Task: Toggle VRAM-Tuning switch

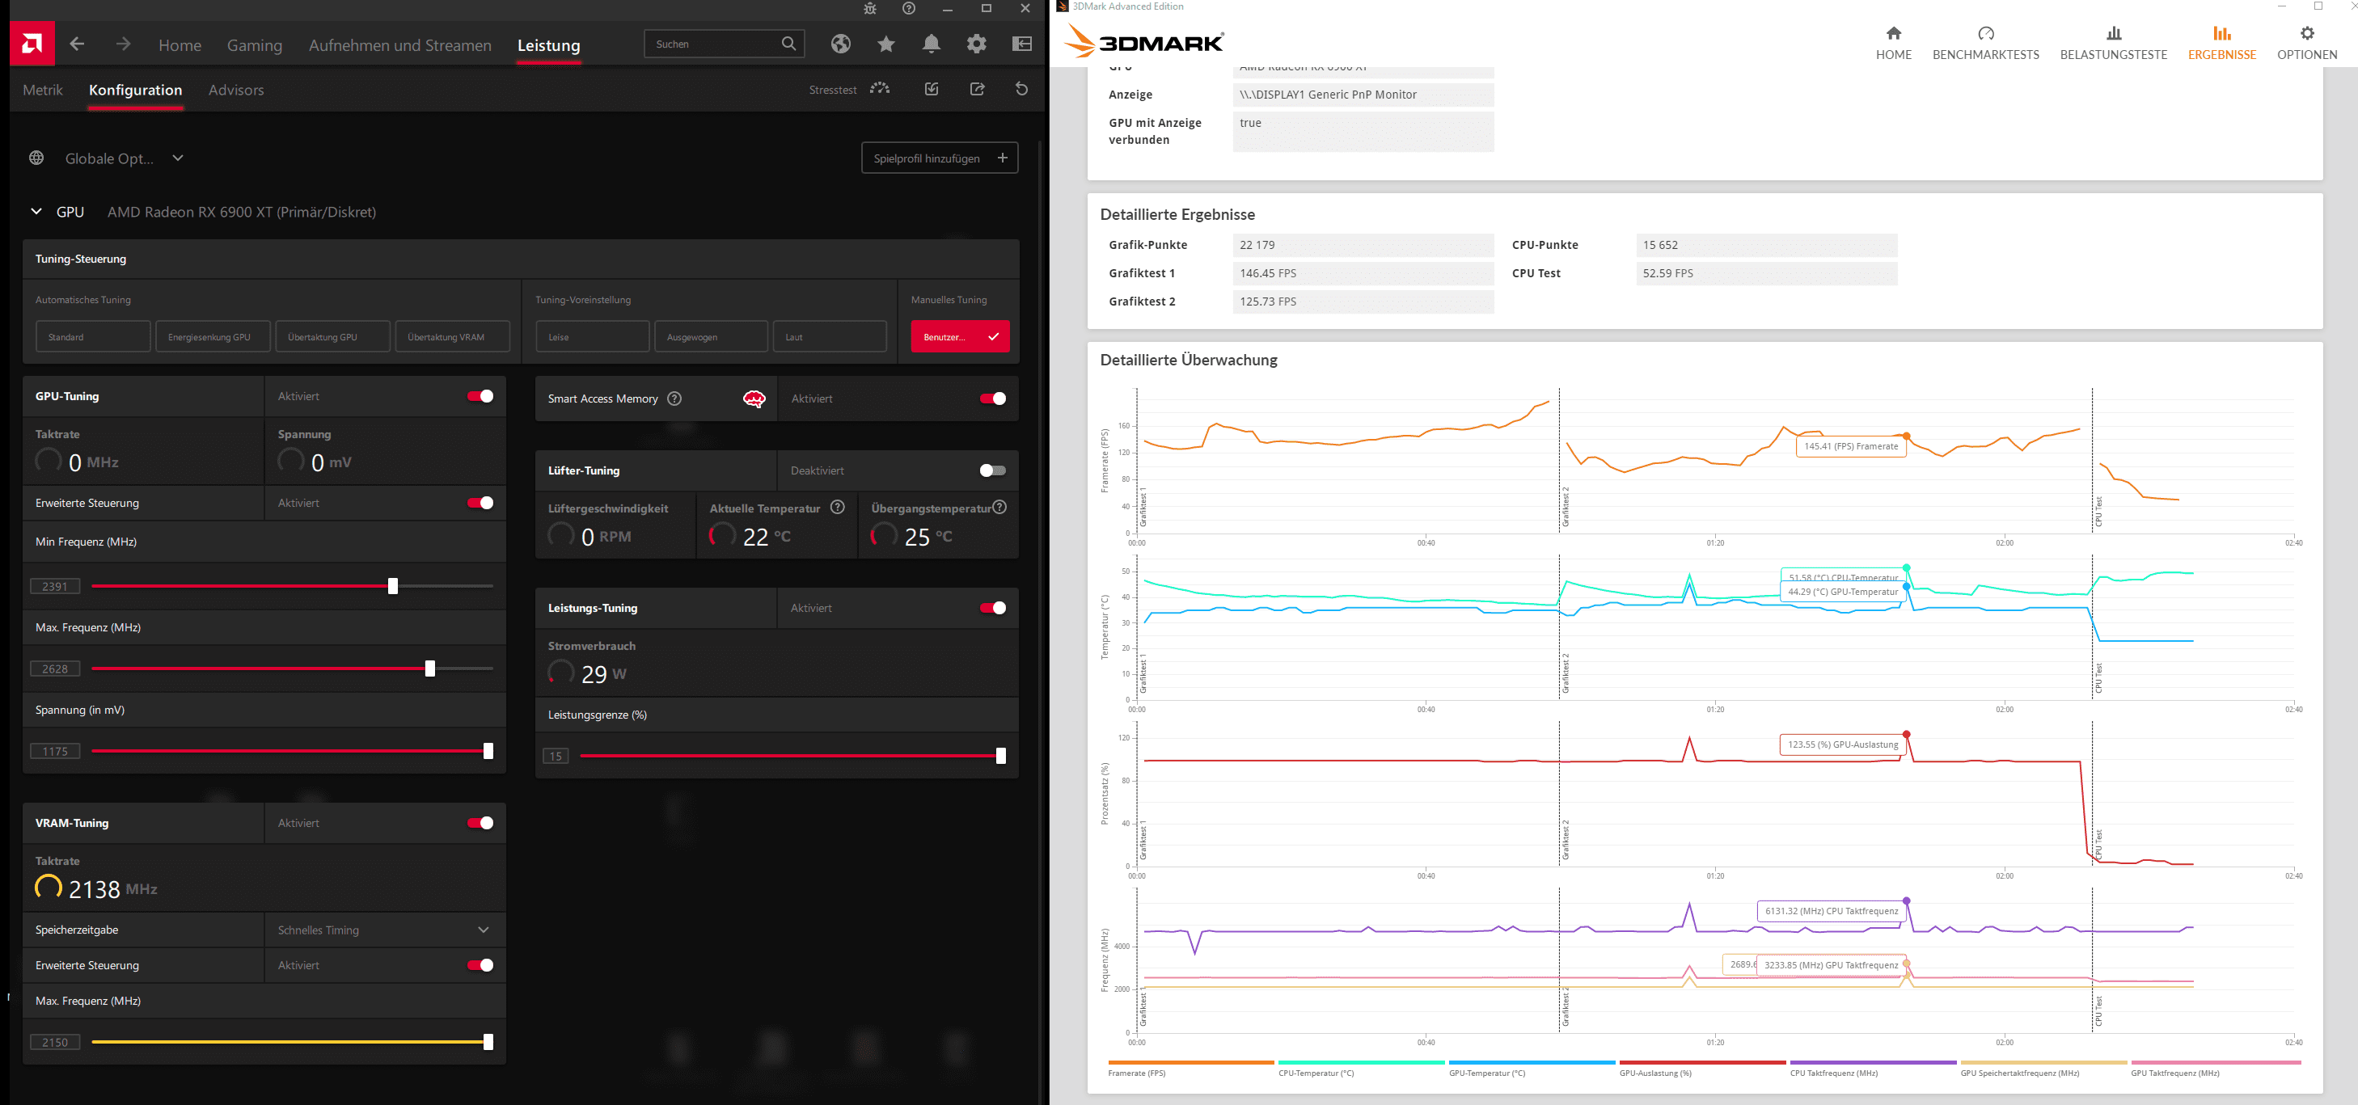Action: [x=480, y=823]
